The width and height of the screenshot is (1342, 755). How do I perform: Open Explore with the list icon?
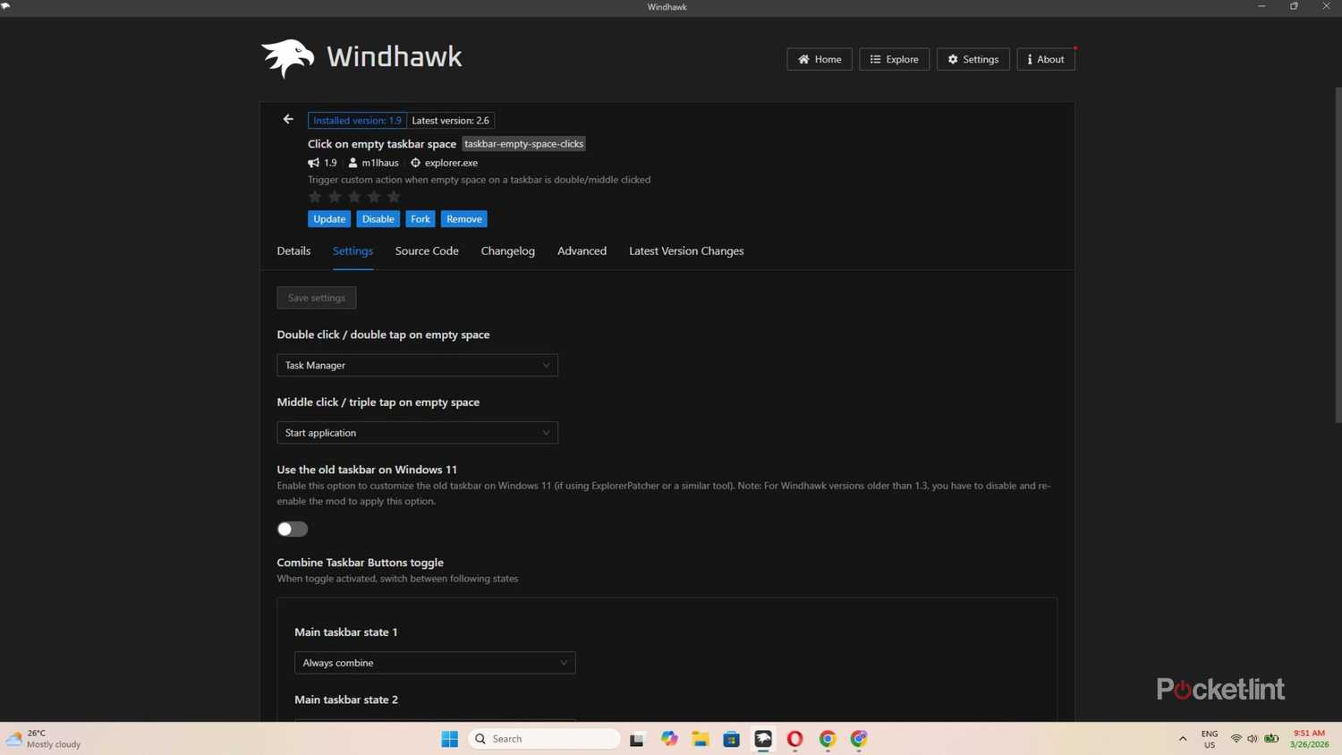875,59
